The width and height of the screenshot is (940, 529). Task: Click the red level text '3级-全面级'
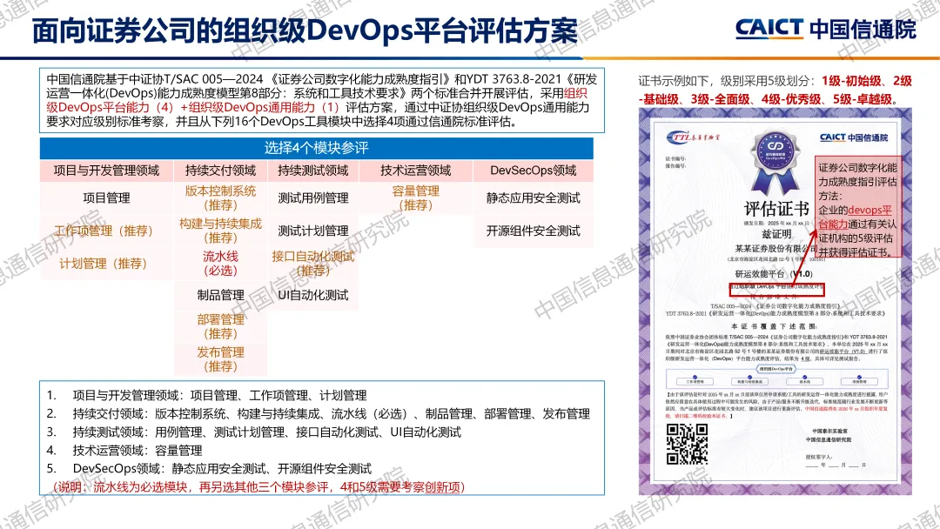720,99
